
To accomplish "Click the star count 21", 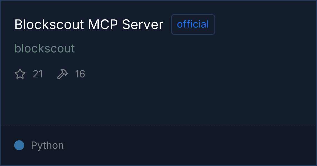I will point(38,74).
